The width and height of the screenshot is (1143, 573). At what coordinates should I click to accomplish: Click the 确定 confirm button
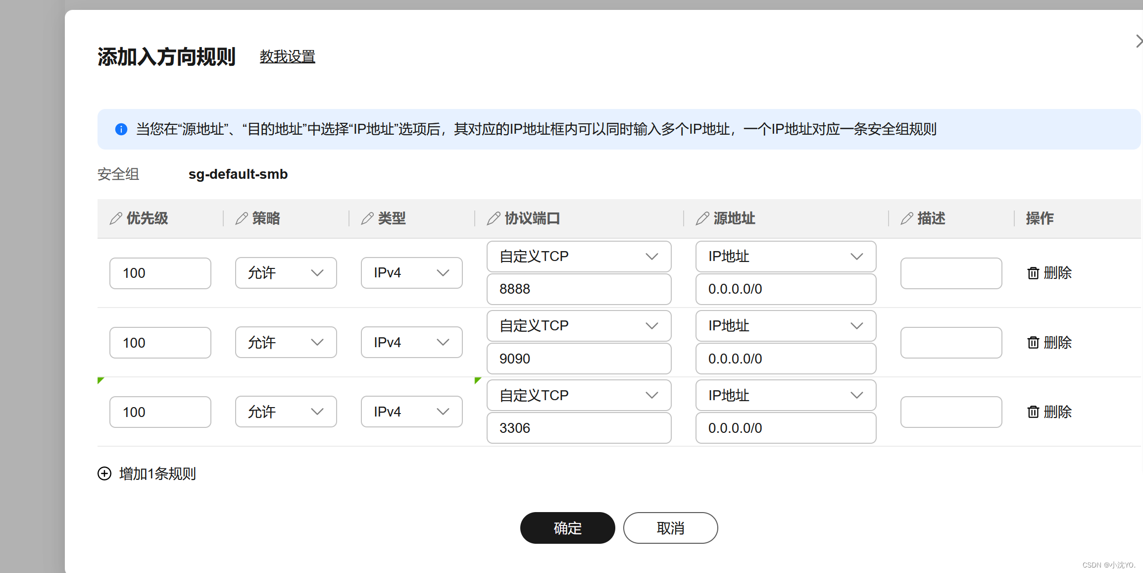click(568, 528)
